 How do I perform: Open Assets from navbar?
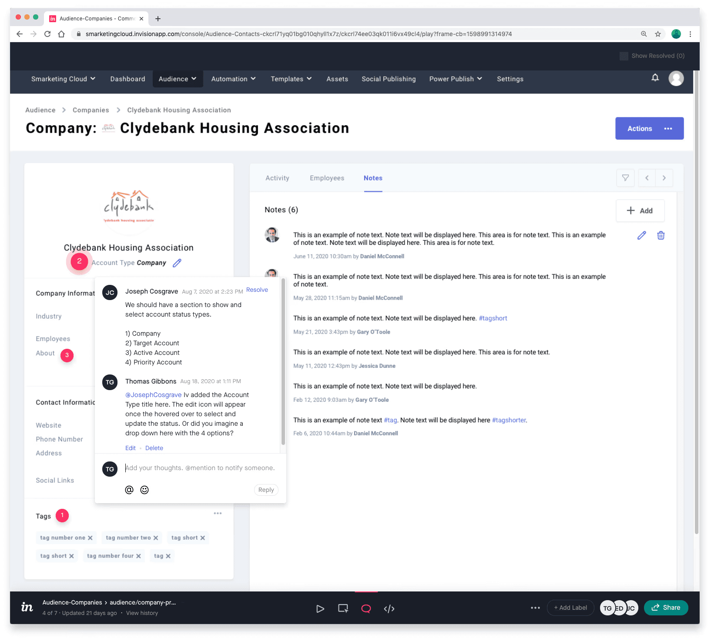(337, 79)
